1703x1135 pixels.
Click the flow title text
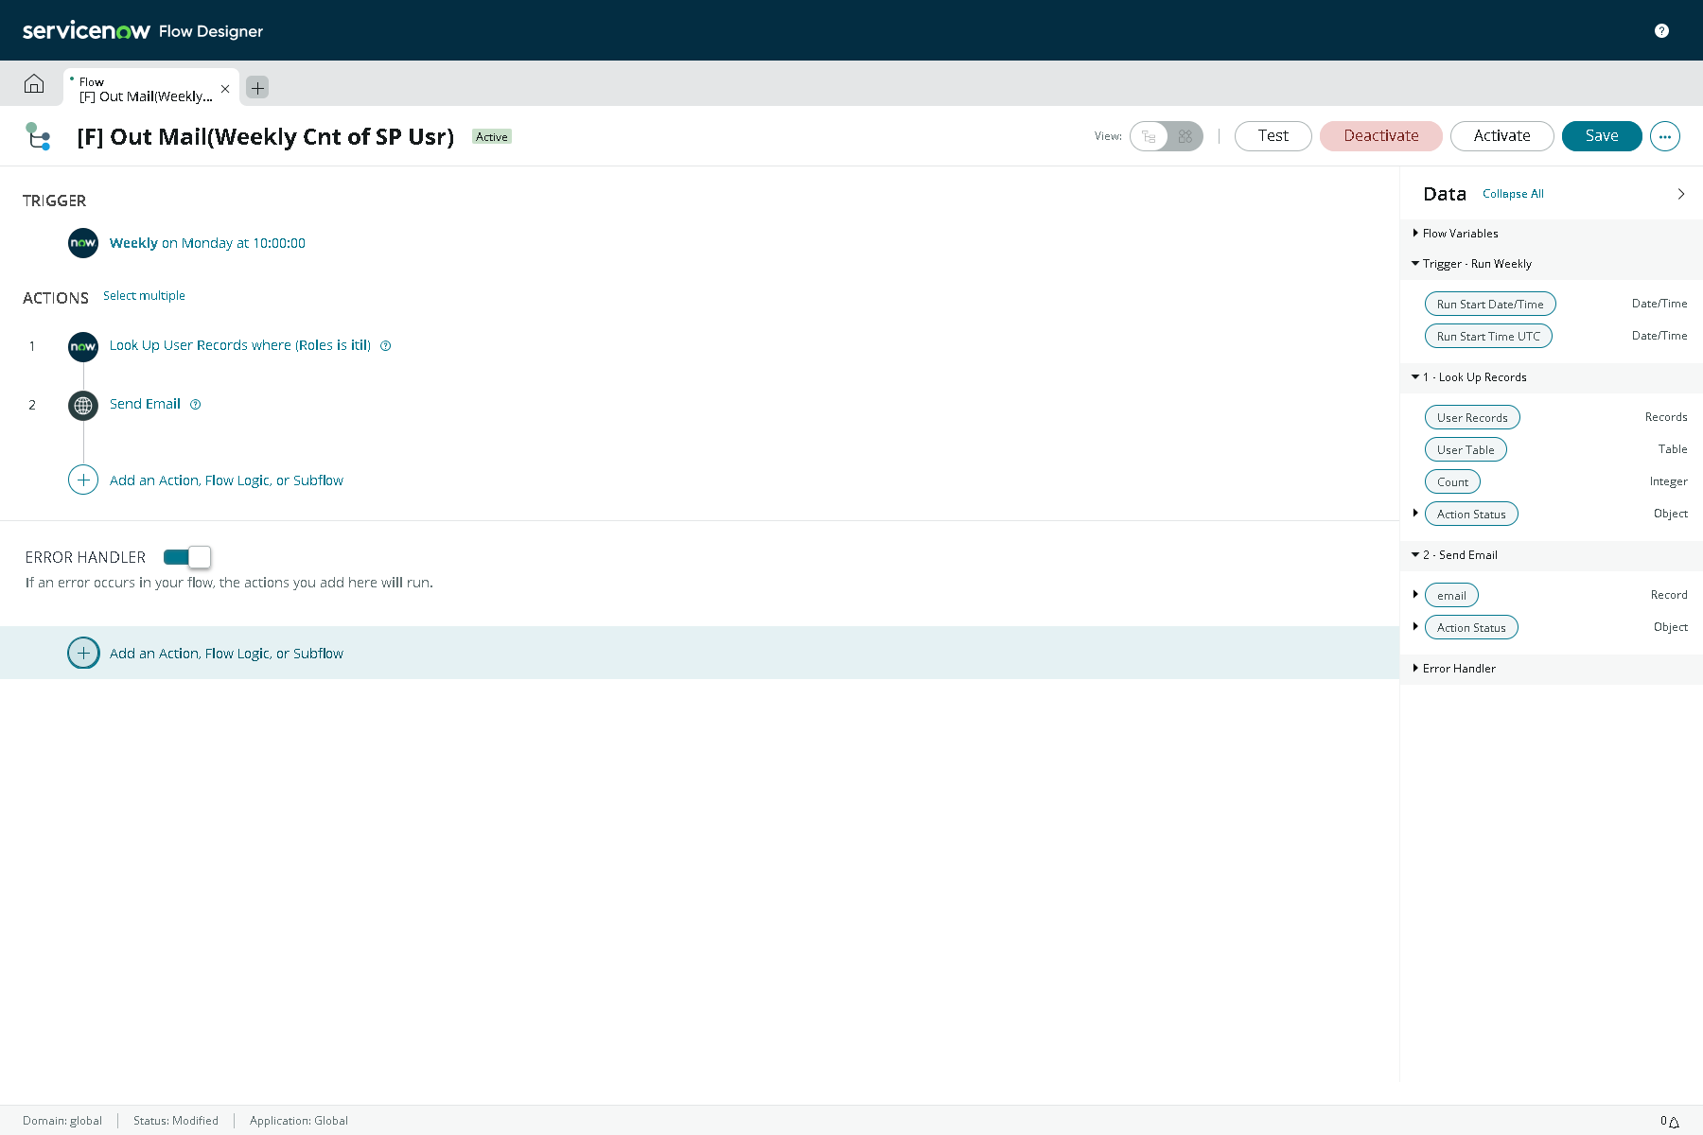point(266,137)
